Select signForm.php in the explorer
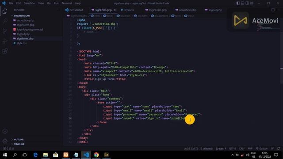 pos(25,38)
